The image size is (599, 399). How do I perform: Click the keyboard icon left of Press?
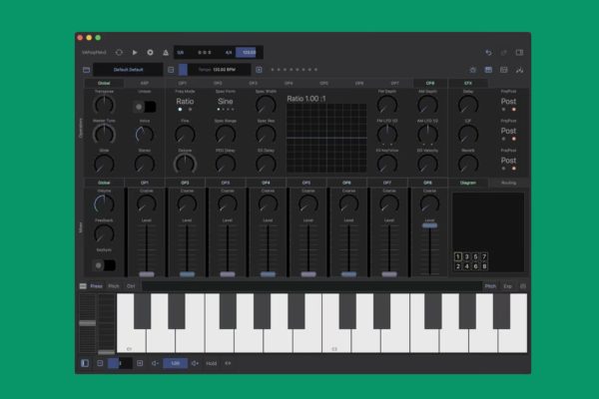83,286
